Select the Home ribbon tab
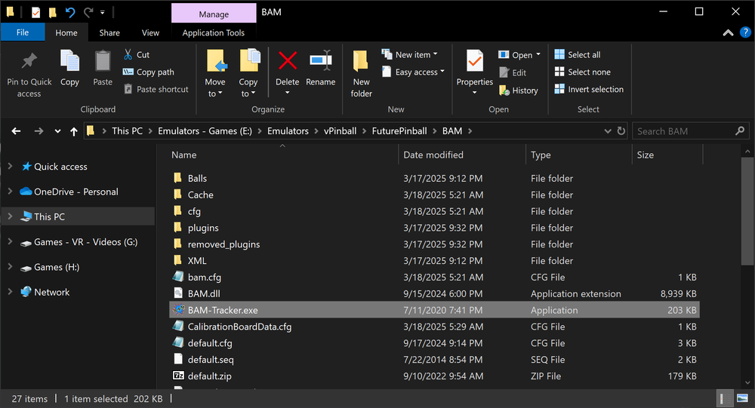This screenshot has width=755, height=408. pos(66,32)
